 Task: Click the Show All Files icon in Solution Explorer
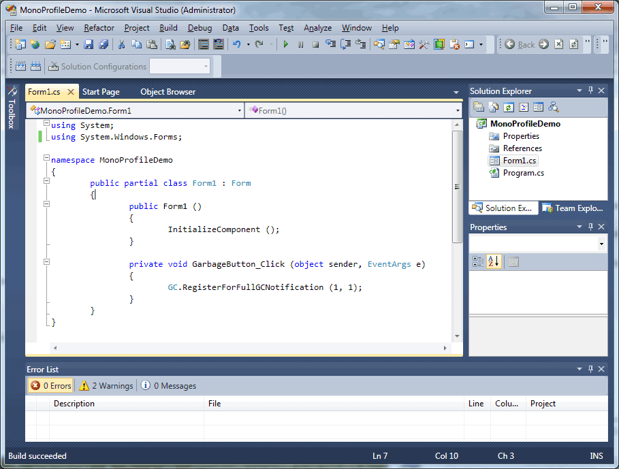[494, 107]
